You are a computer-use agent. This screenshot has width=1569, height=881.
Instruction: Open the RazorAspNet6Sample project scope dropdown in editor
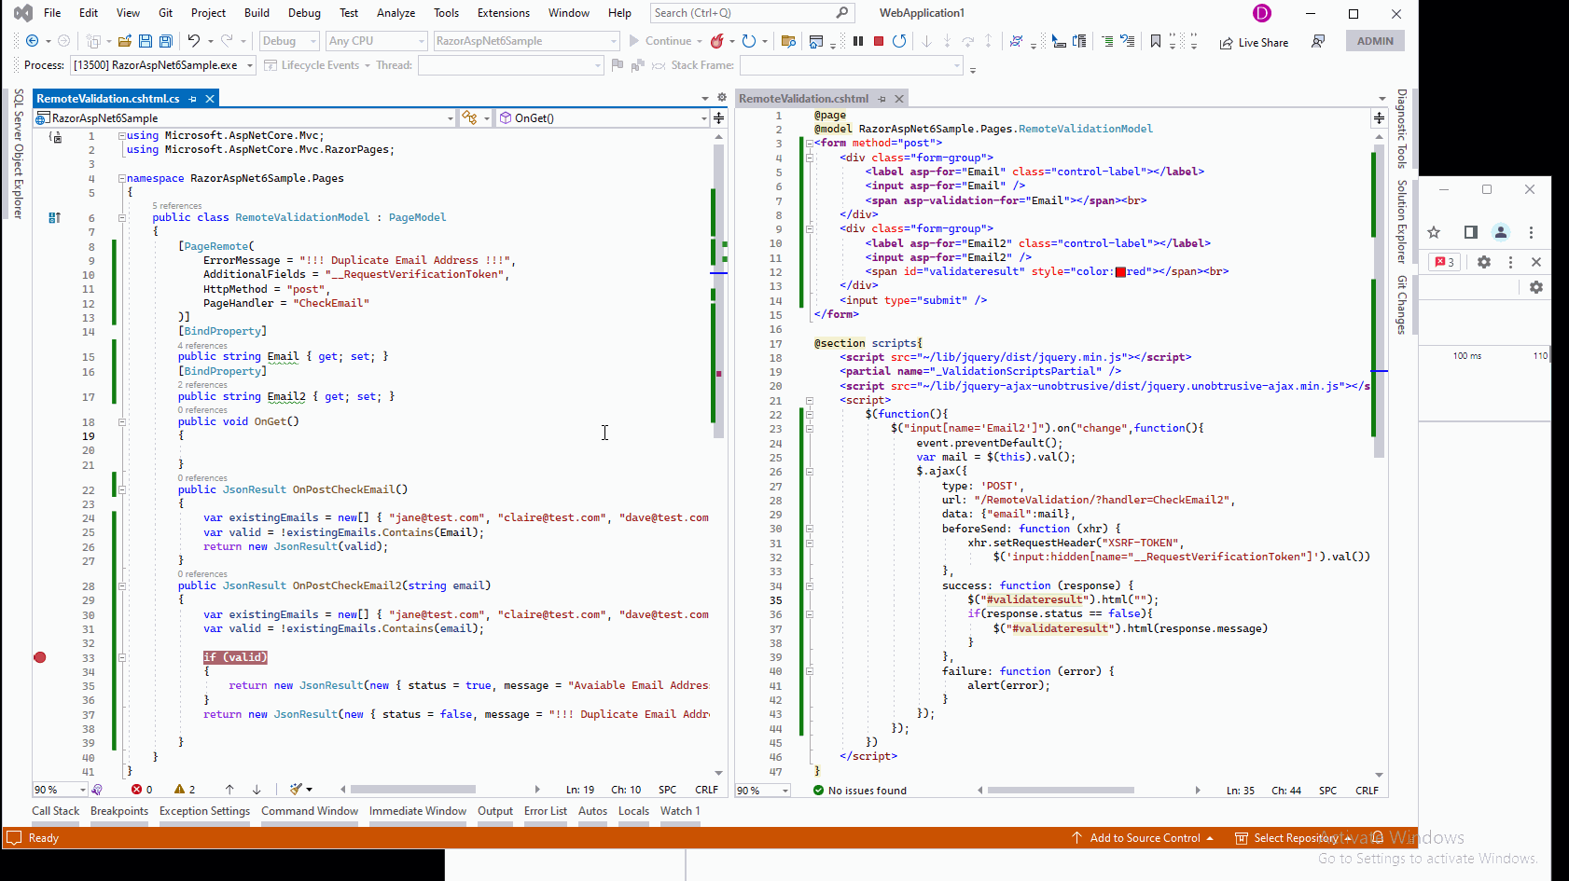pos(244,118)
